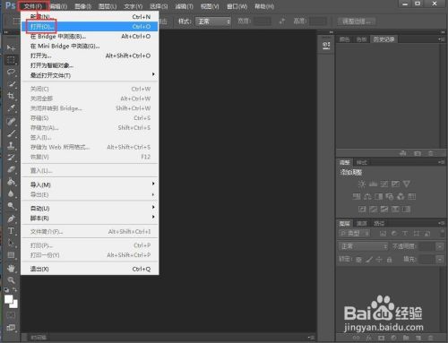Add a Color Balance adjustment
The height and width of the screenshot is (343, 448).
[x=367, y=196]
